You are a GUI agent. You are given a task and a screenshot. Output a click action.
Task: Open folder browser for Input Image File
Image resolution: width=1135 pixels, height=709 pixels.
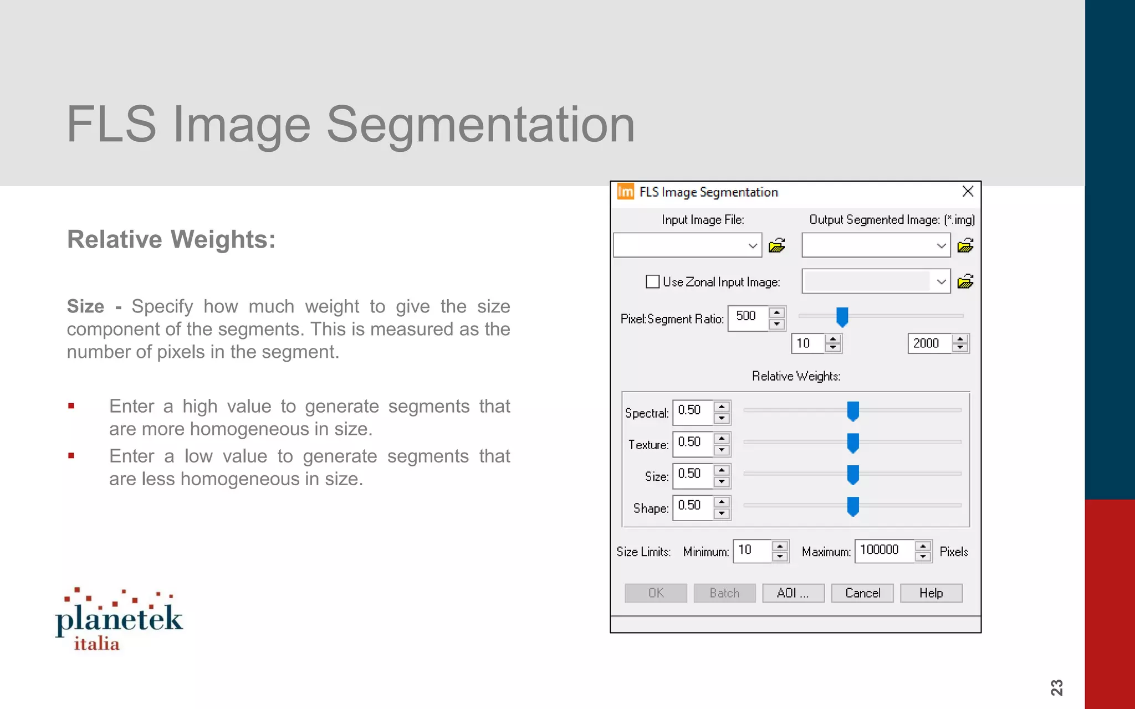[x=776, y=245]
